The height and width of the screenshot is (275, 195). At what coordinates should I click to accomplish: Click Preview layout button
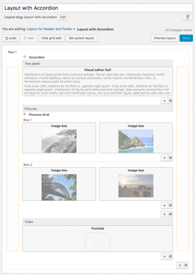[x=165, y=38]
